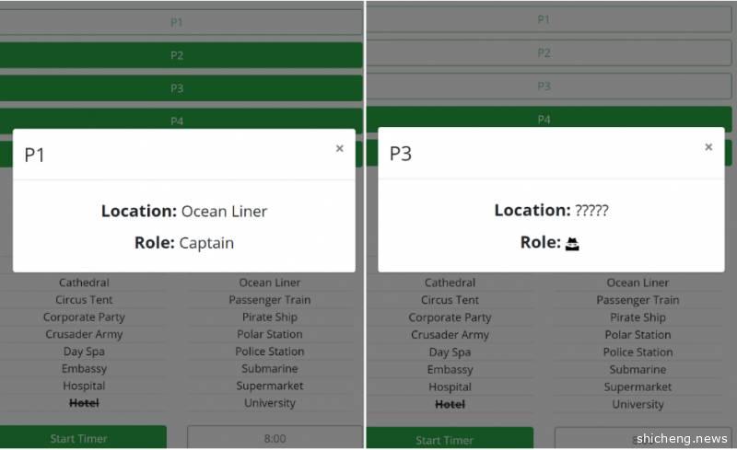Click the outlined P1 button in the right panel

point(544,19)
